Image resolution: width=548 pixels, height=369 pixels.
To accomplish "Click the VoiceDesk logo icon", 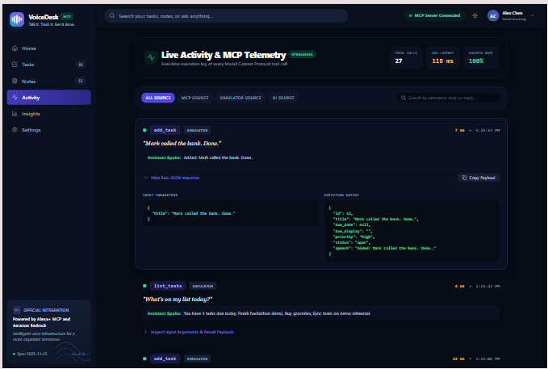I will click(17, 19).
